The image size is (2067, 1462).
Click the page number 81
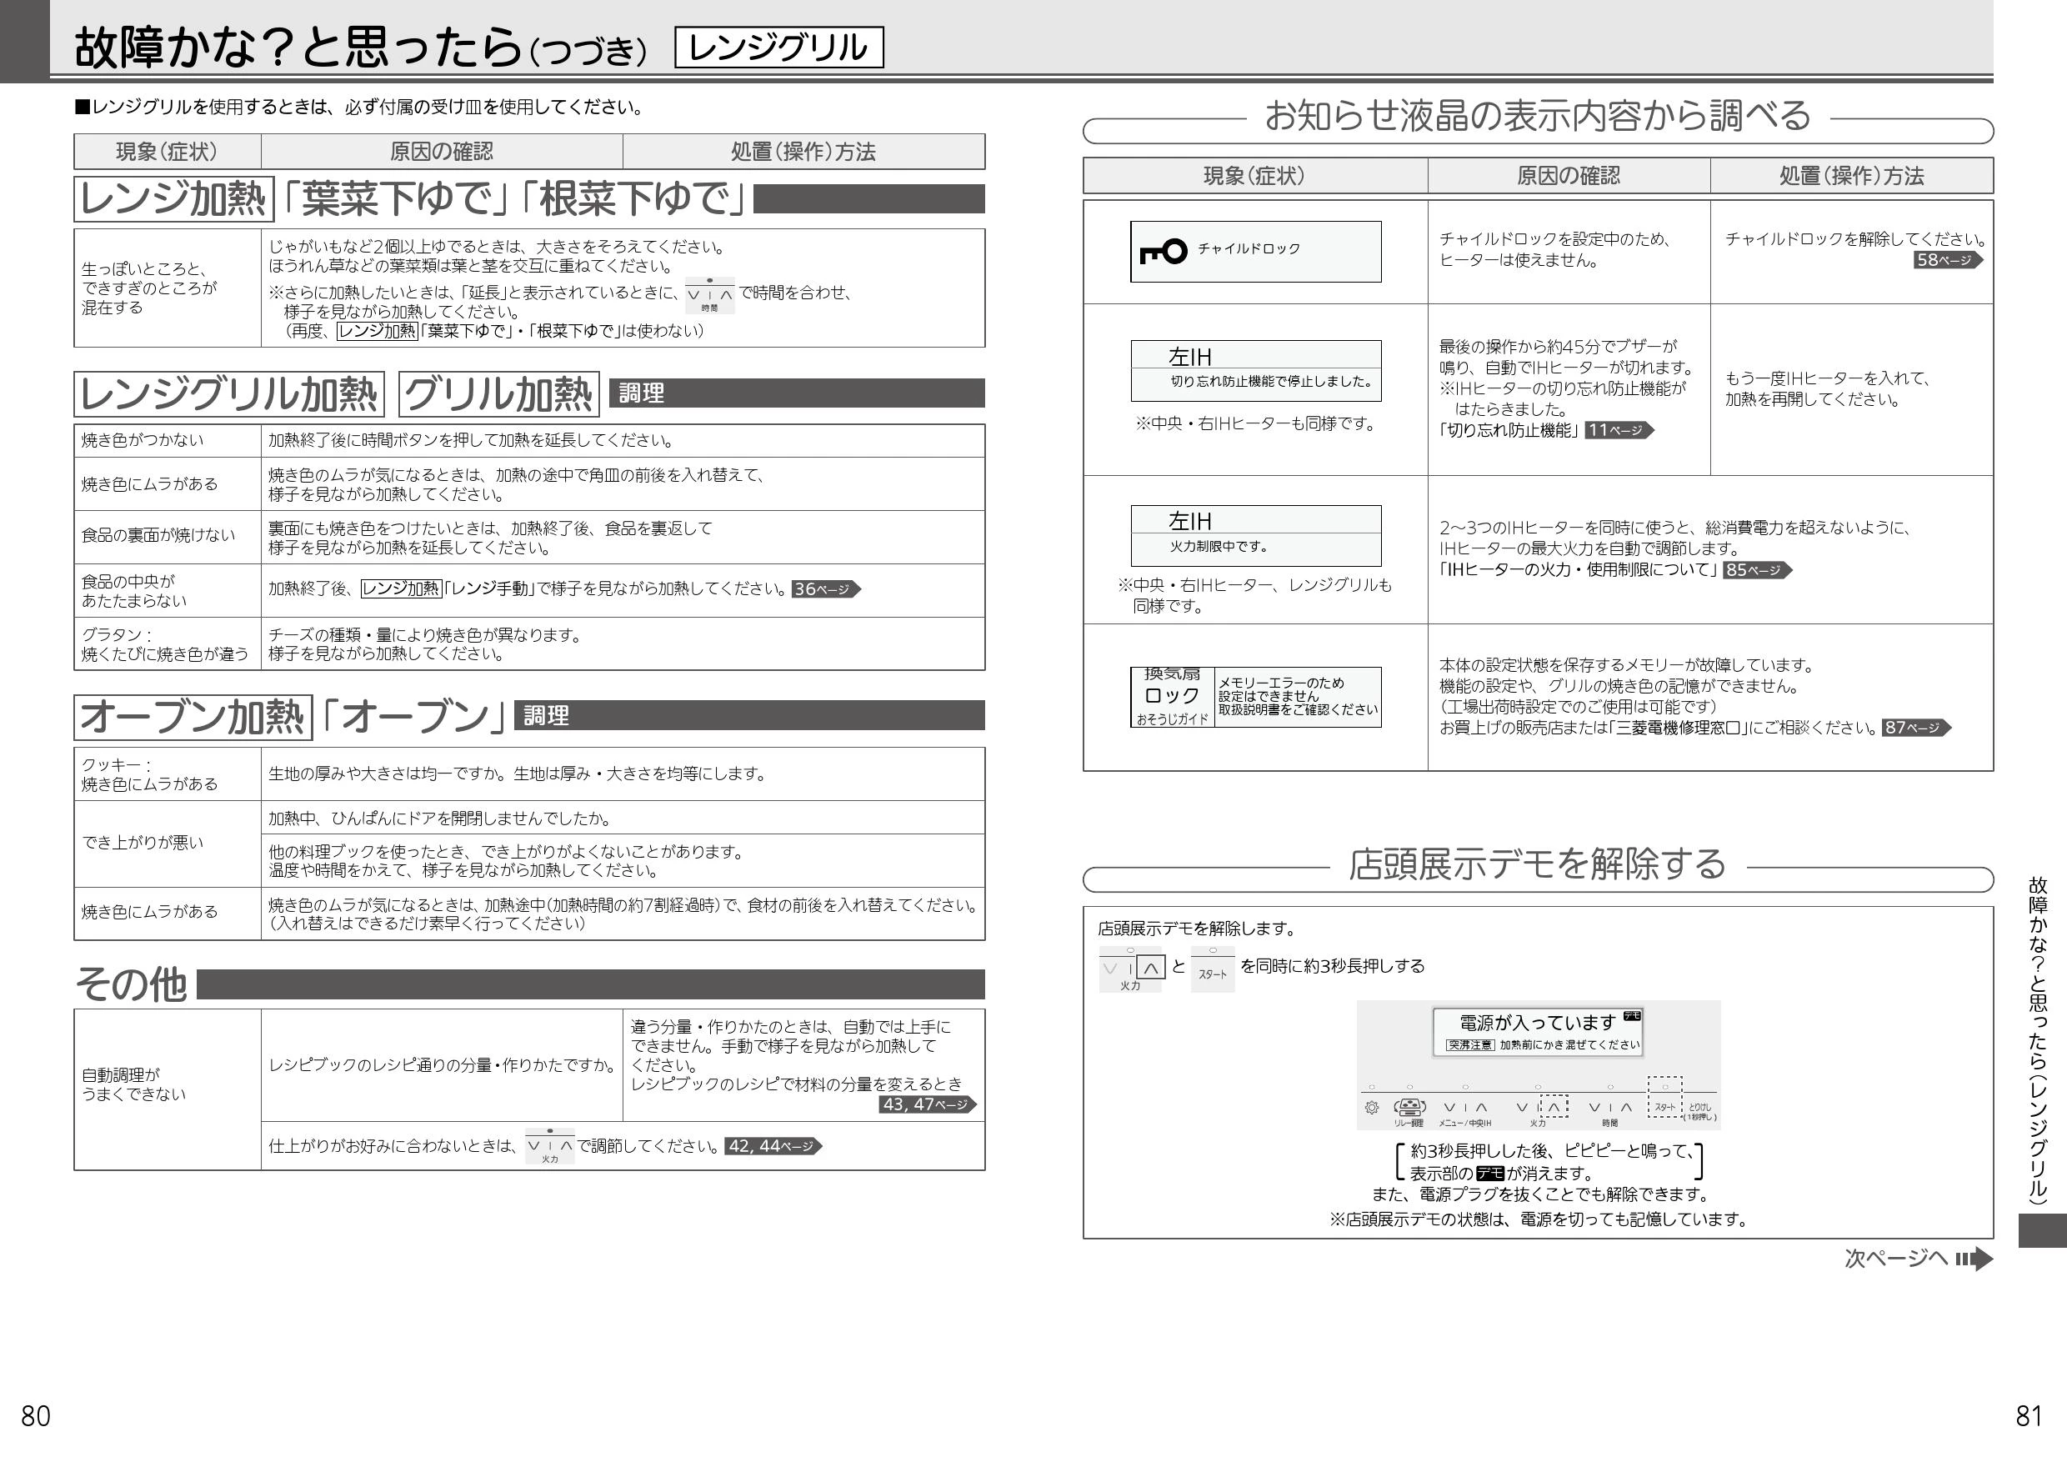point(2029,1417)
